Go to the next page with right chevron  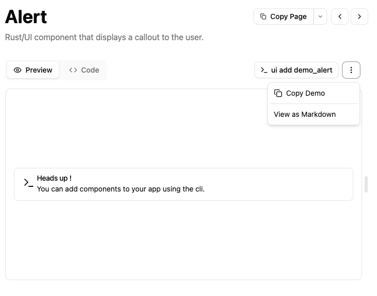tap(359, 16)
